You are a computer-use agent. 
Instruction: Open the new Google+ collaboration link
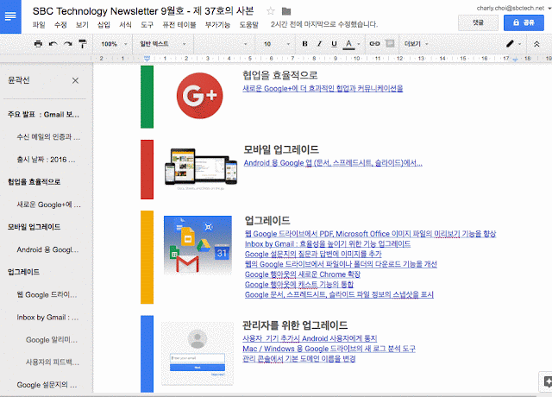(x=323, y=88)
